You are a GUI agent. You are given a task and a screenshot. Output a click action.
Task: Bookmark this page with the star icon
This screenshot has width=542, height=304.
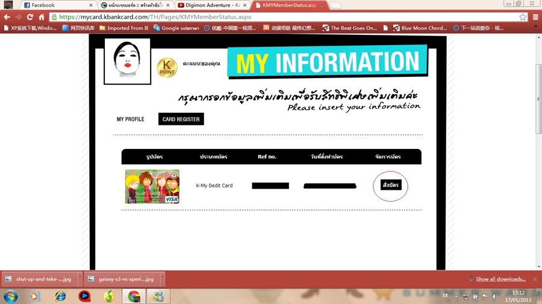coord(523,17)
